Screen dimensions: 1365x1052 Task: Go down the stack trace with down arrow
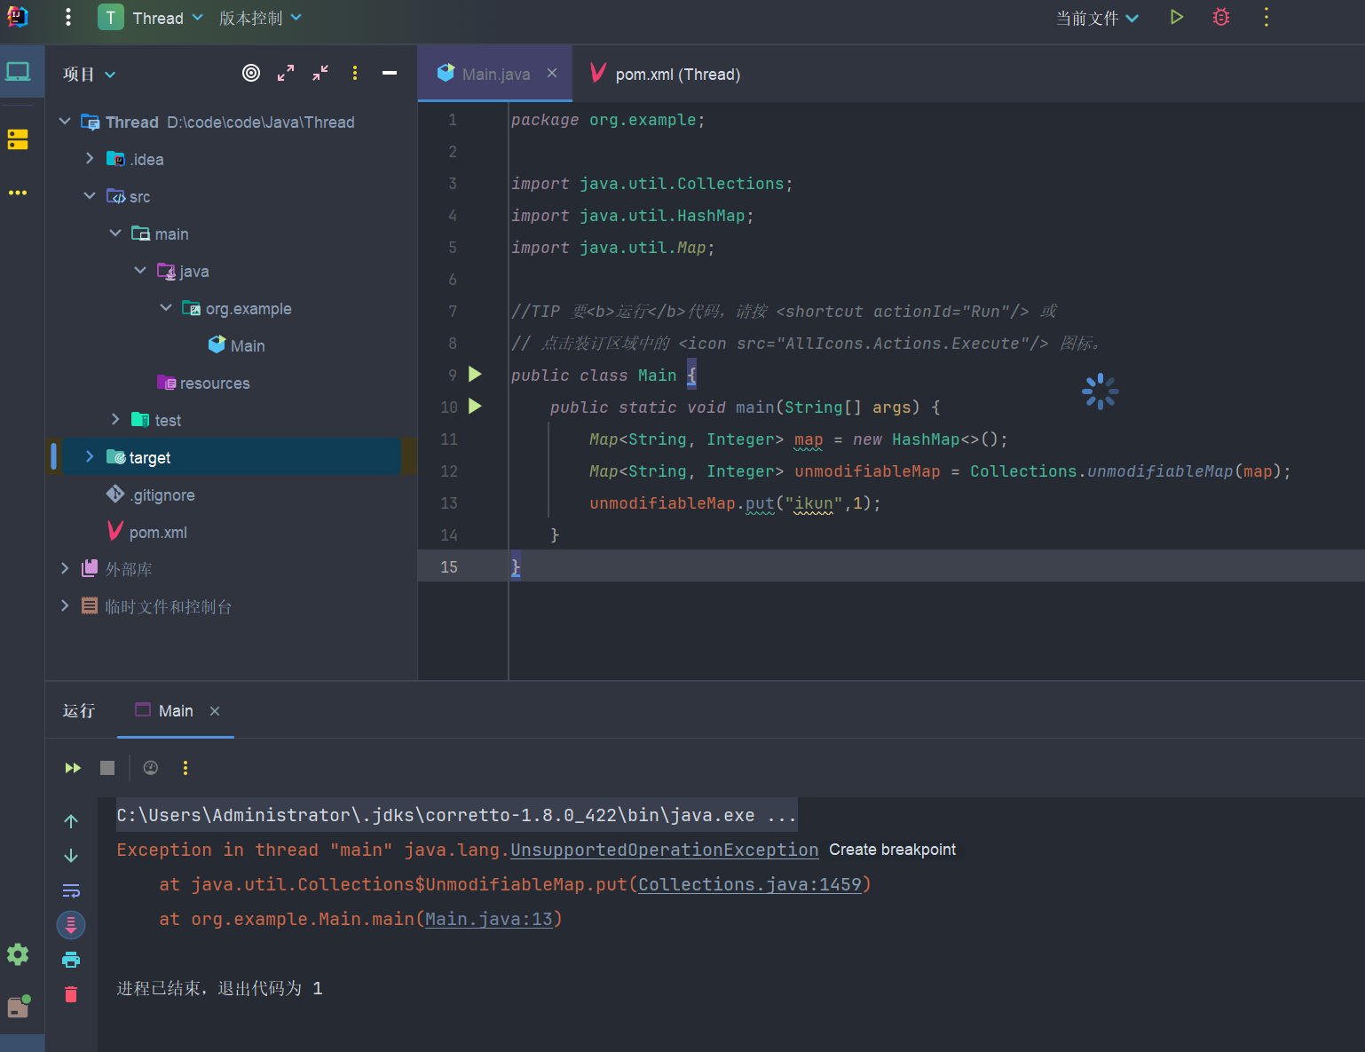click(71, 856)
